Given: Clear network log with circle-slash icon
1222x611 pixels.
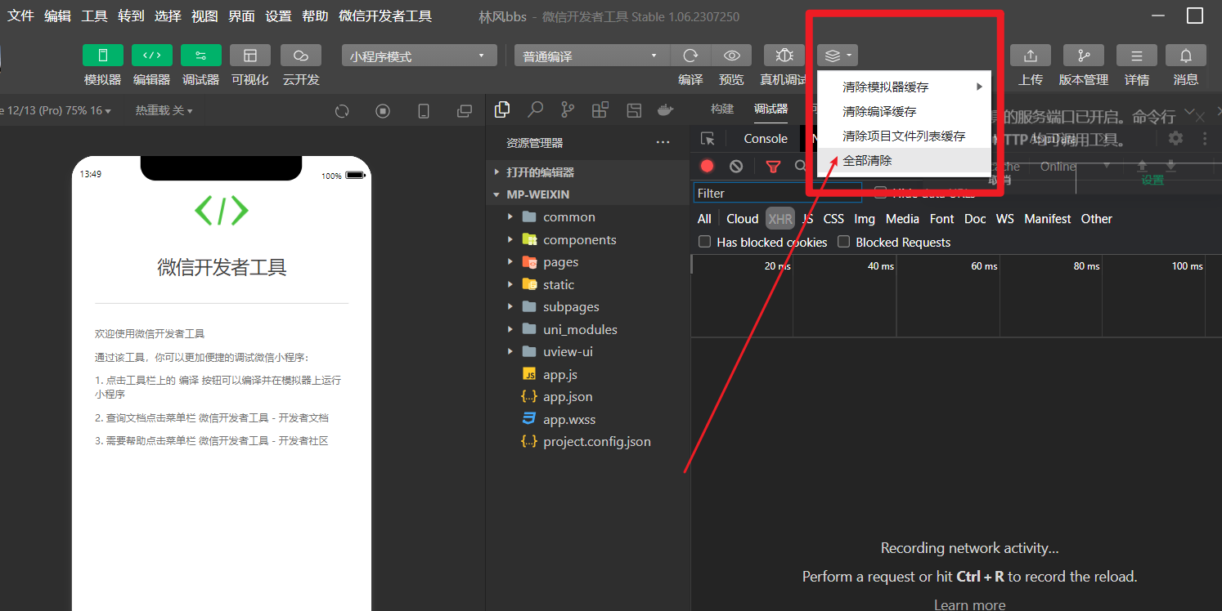Looking at the screenshot, I should point(736,166).
